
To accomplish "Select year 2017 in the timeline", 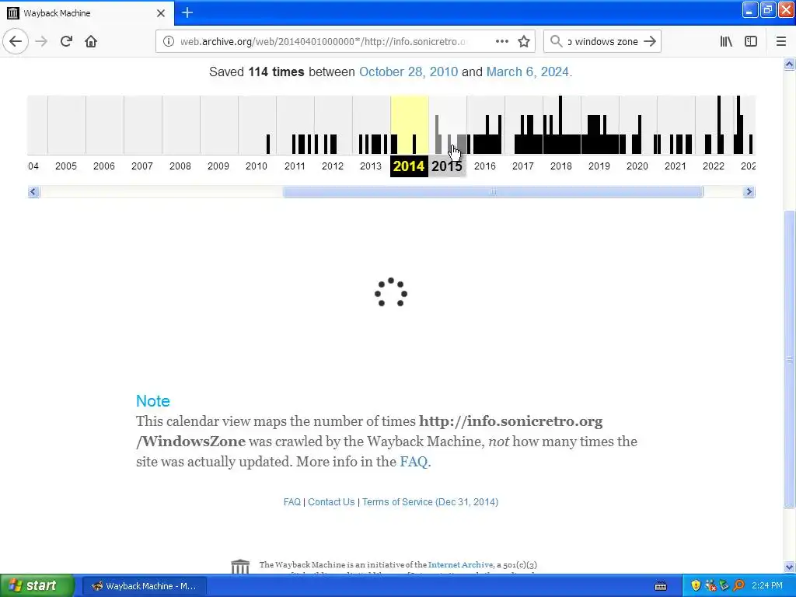I will 523,166.
